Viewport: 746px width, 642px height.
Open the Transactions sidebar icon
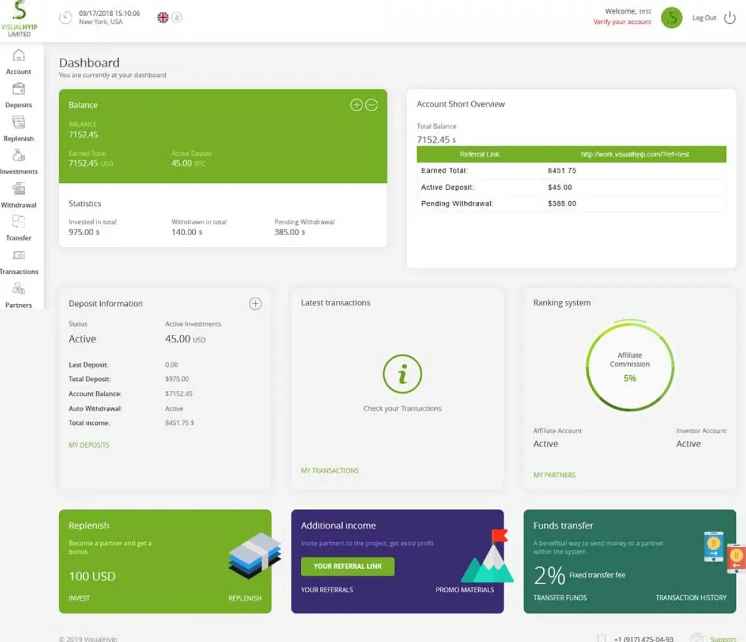point(18,255)
